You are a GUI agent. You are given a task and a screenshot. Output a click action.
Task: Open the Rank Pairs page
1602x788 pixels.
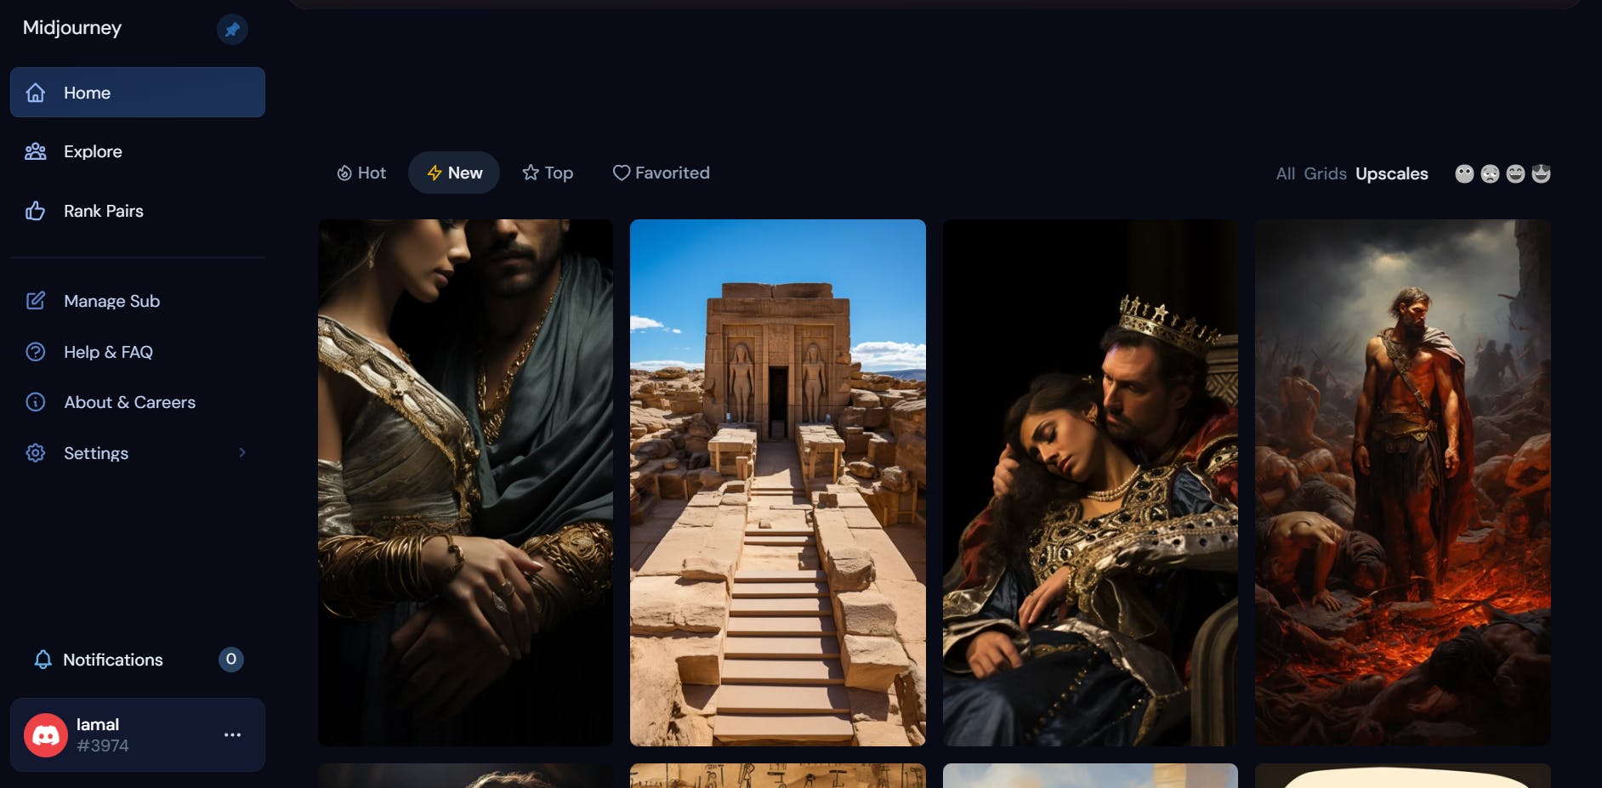(138, 211)
